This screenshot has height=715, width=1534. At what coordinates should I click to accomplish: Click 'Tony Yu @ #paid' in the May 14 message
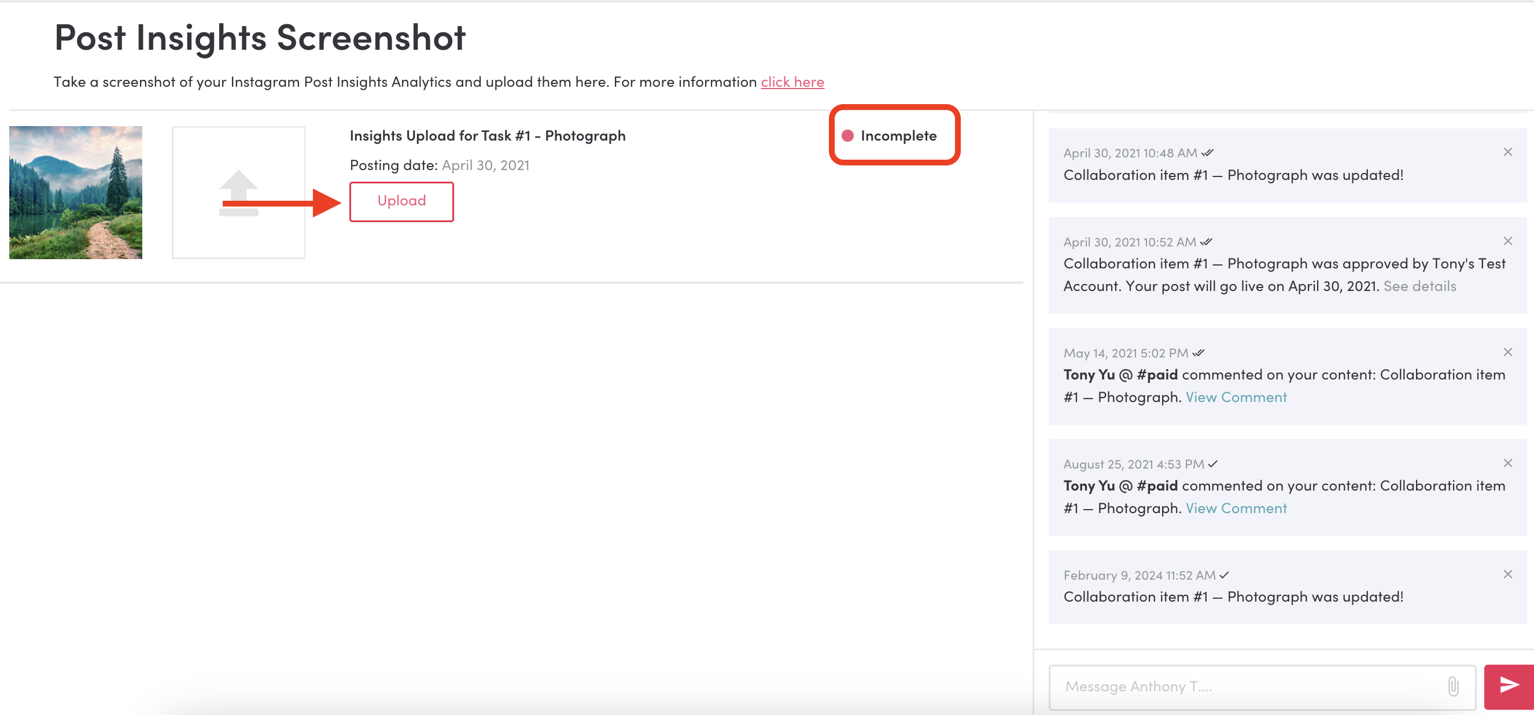coord(1120,375)
